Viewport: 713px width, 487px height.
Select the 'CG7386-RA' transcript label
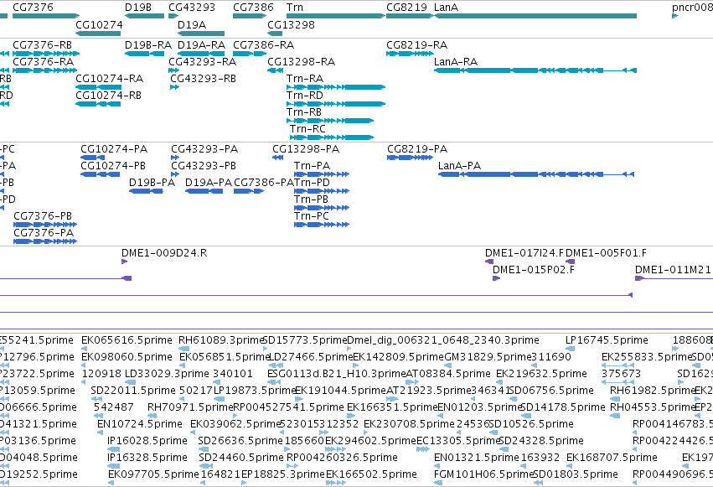[264, 45]
